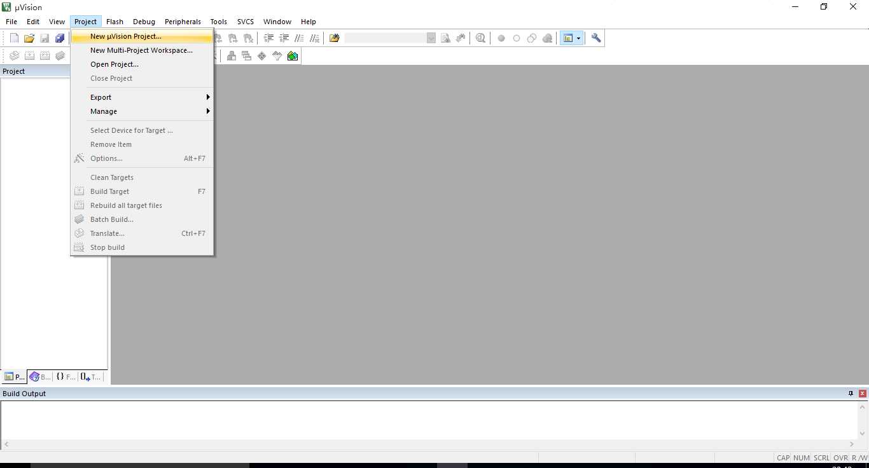Click the Kill All Breakpoints icon
The width and height of the screenshot is (869, 468).
547,38
